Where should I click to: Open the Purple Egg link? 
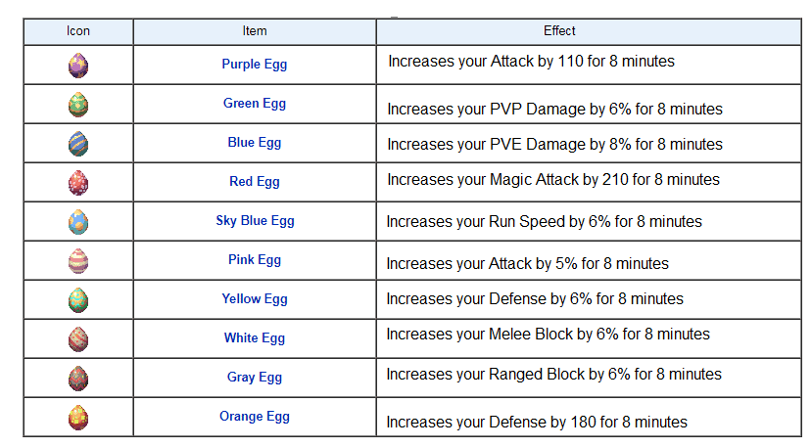255,65
